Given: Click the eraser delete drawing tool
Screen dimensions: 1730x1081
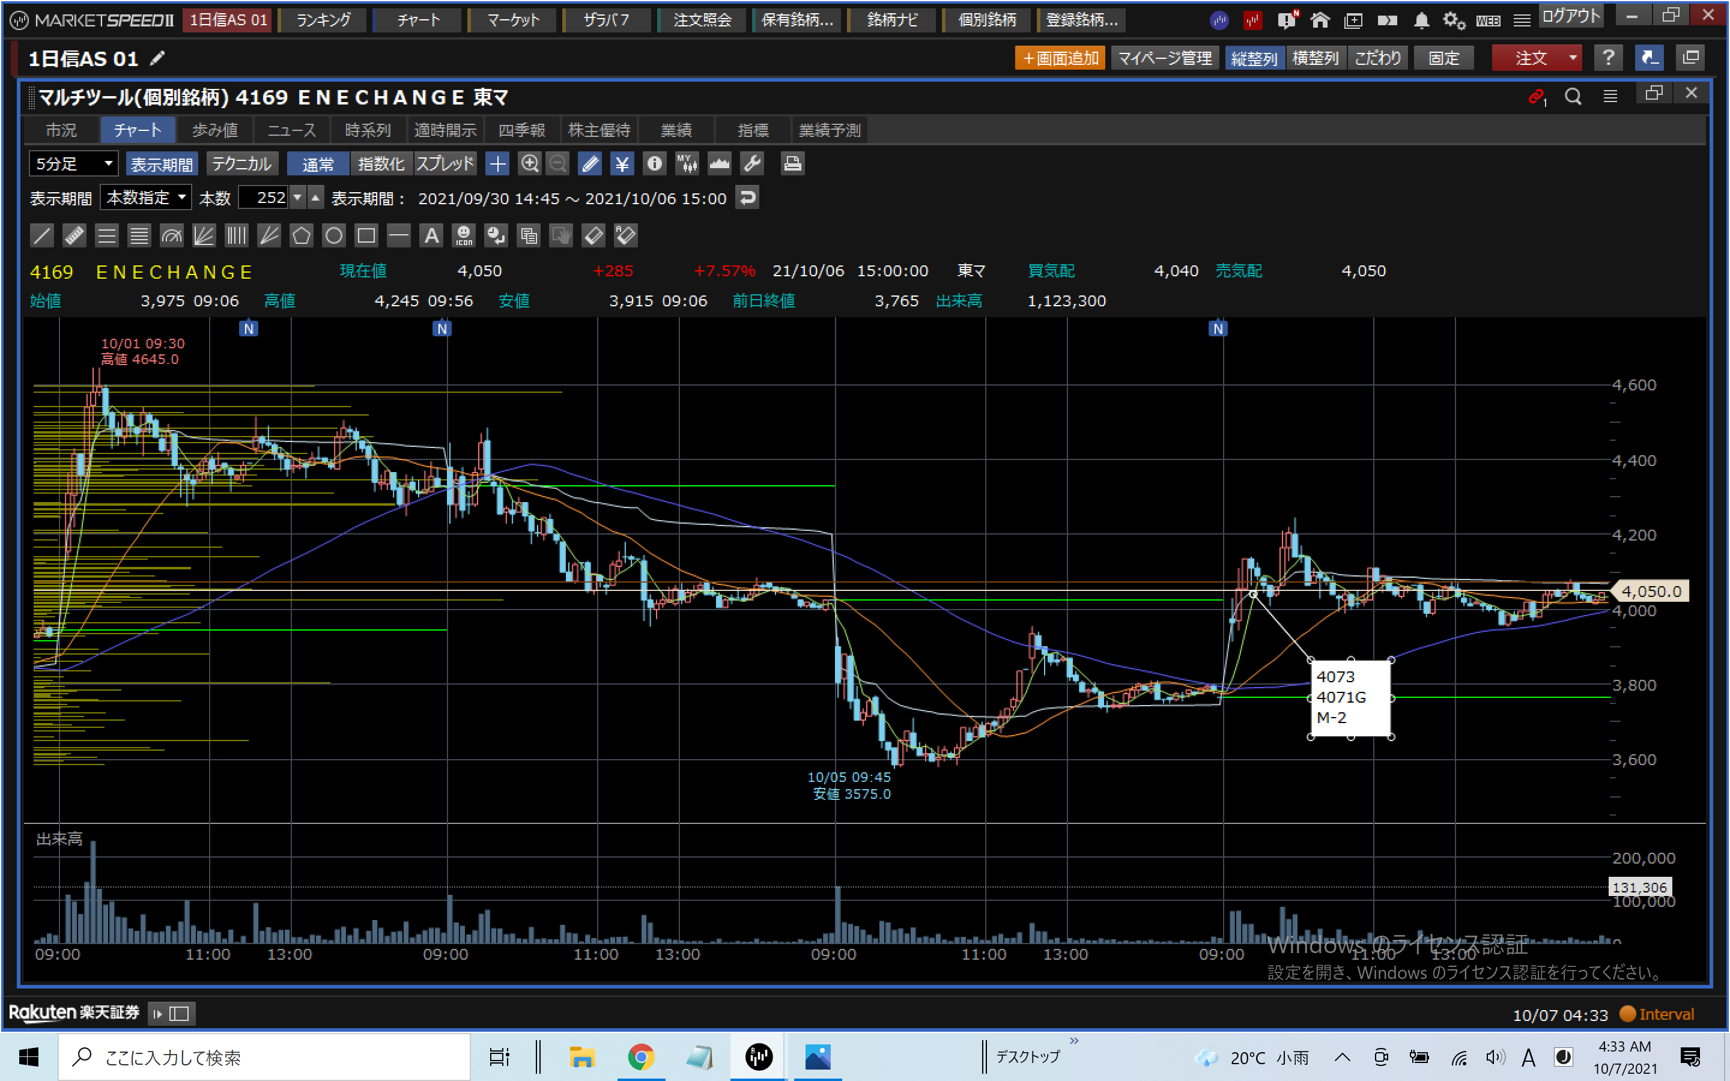Looking at the screenshot, I should (x=593, y=235).
